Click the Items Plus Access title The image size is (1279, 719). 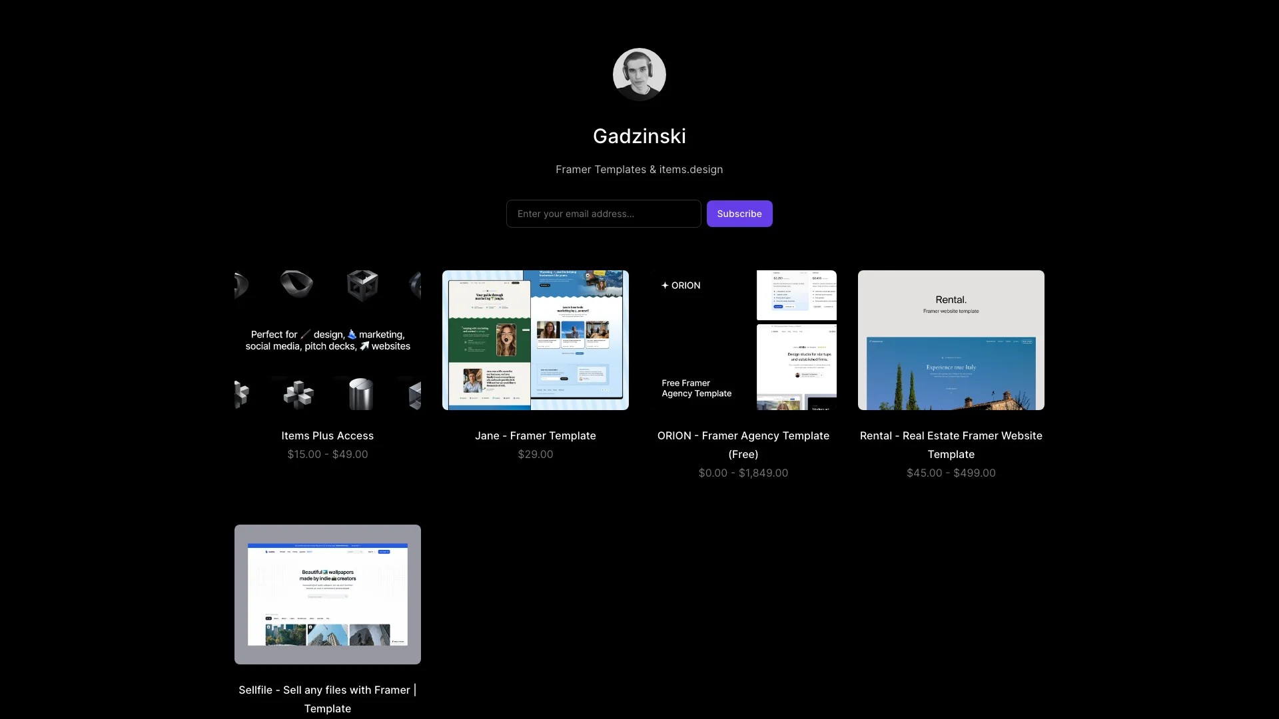point(328,435)
